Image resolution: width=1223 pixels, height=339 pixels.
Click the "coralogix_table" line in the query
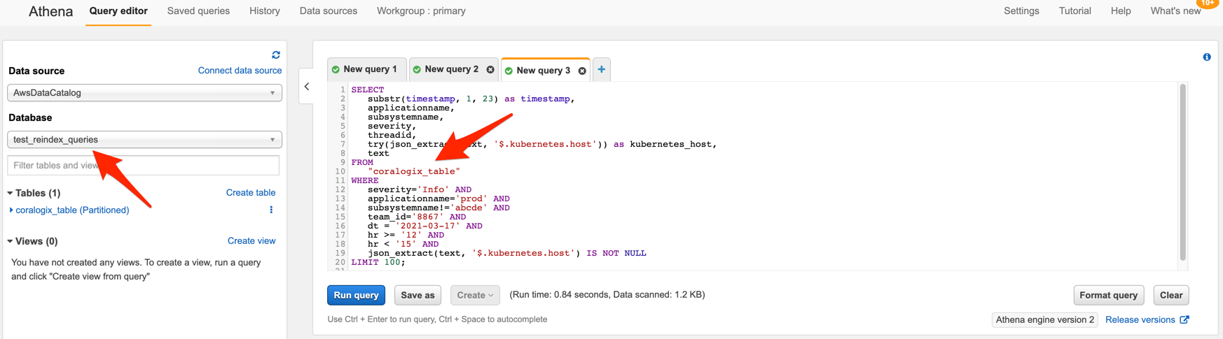click(414, 171)
